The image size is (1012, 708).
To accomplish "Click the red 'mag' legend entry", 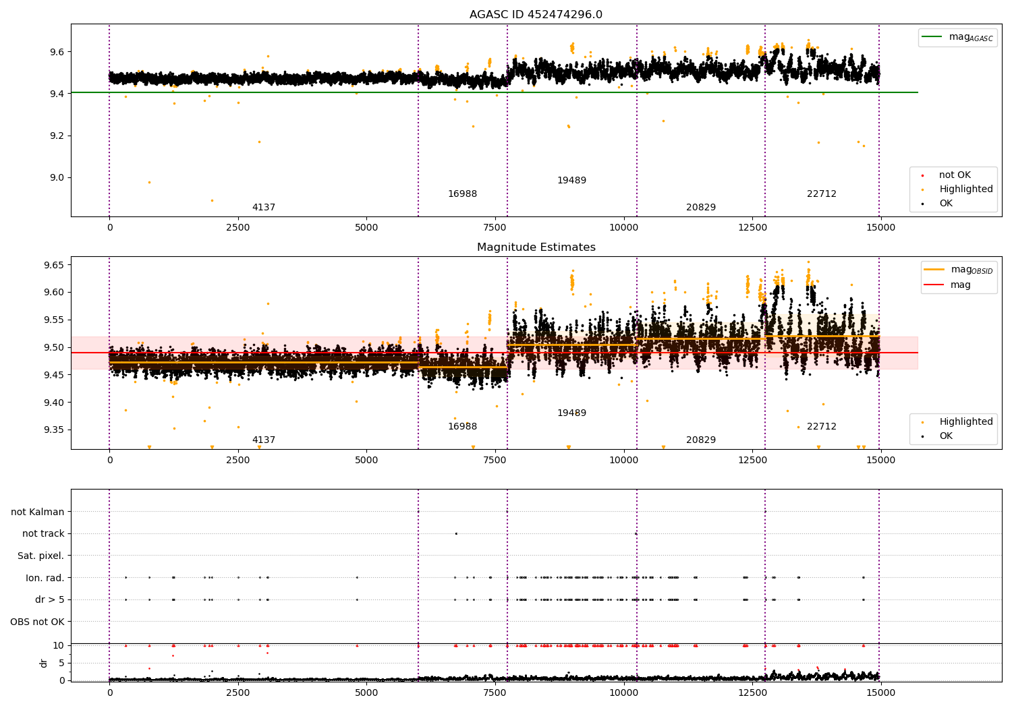I will [948, 285].
